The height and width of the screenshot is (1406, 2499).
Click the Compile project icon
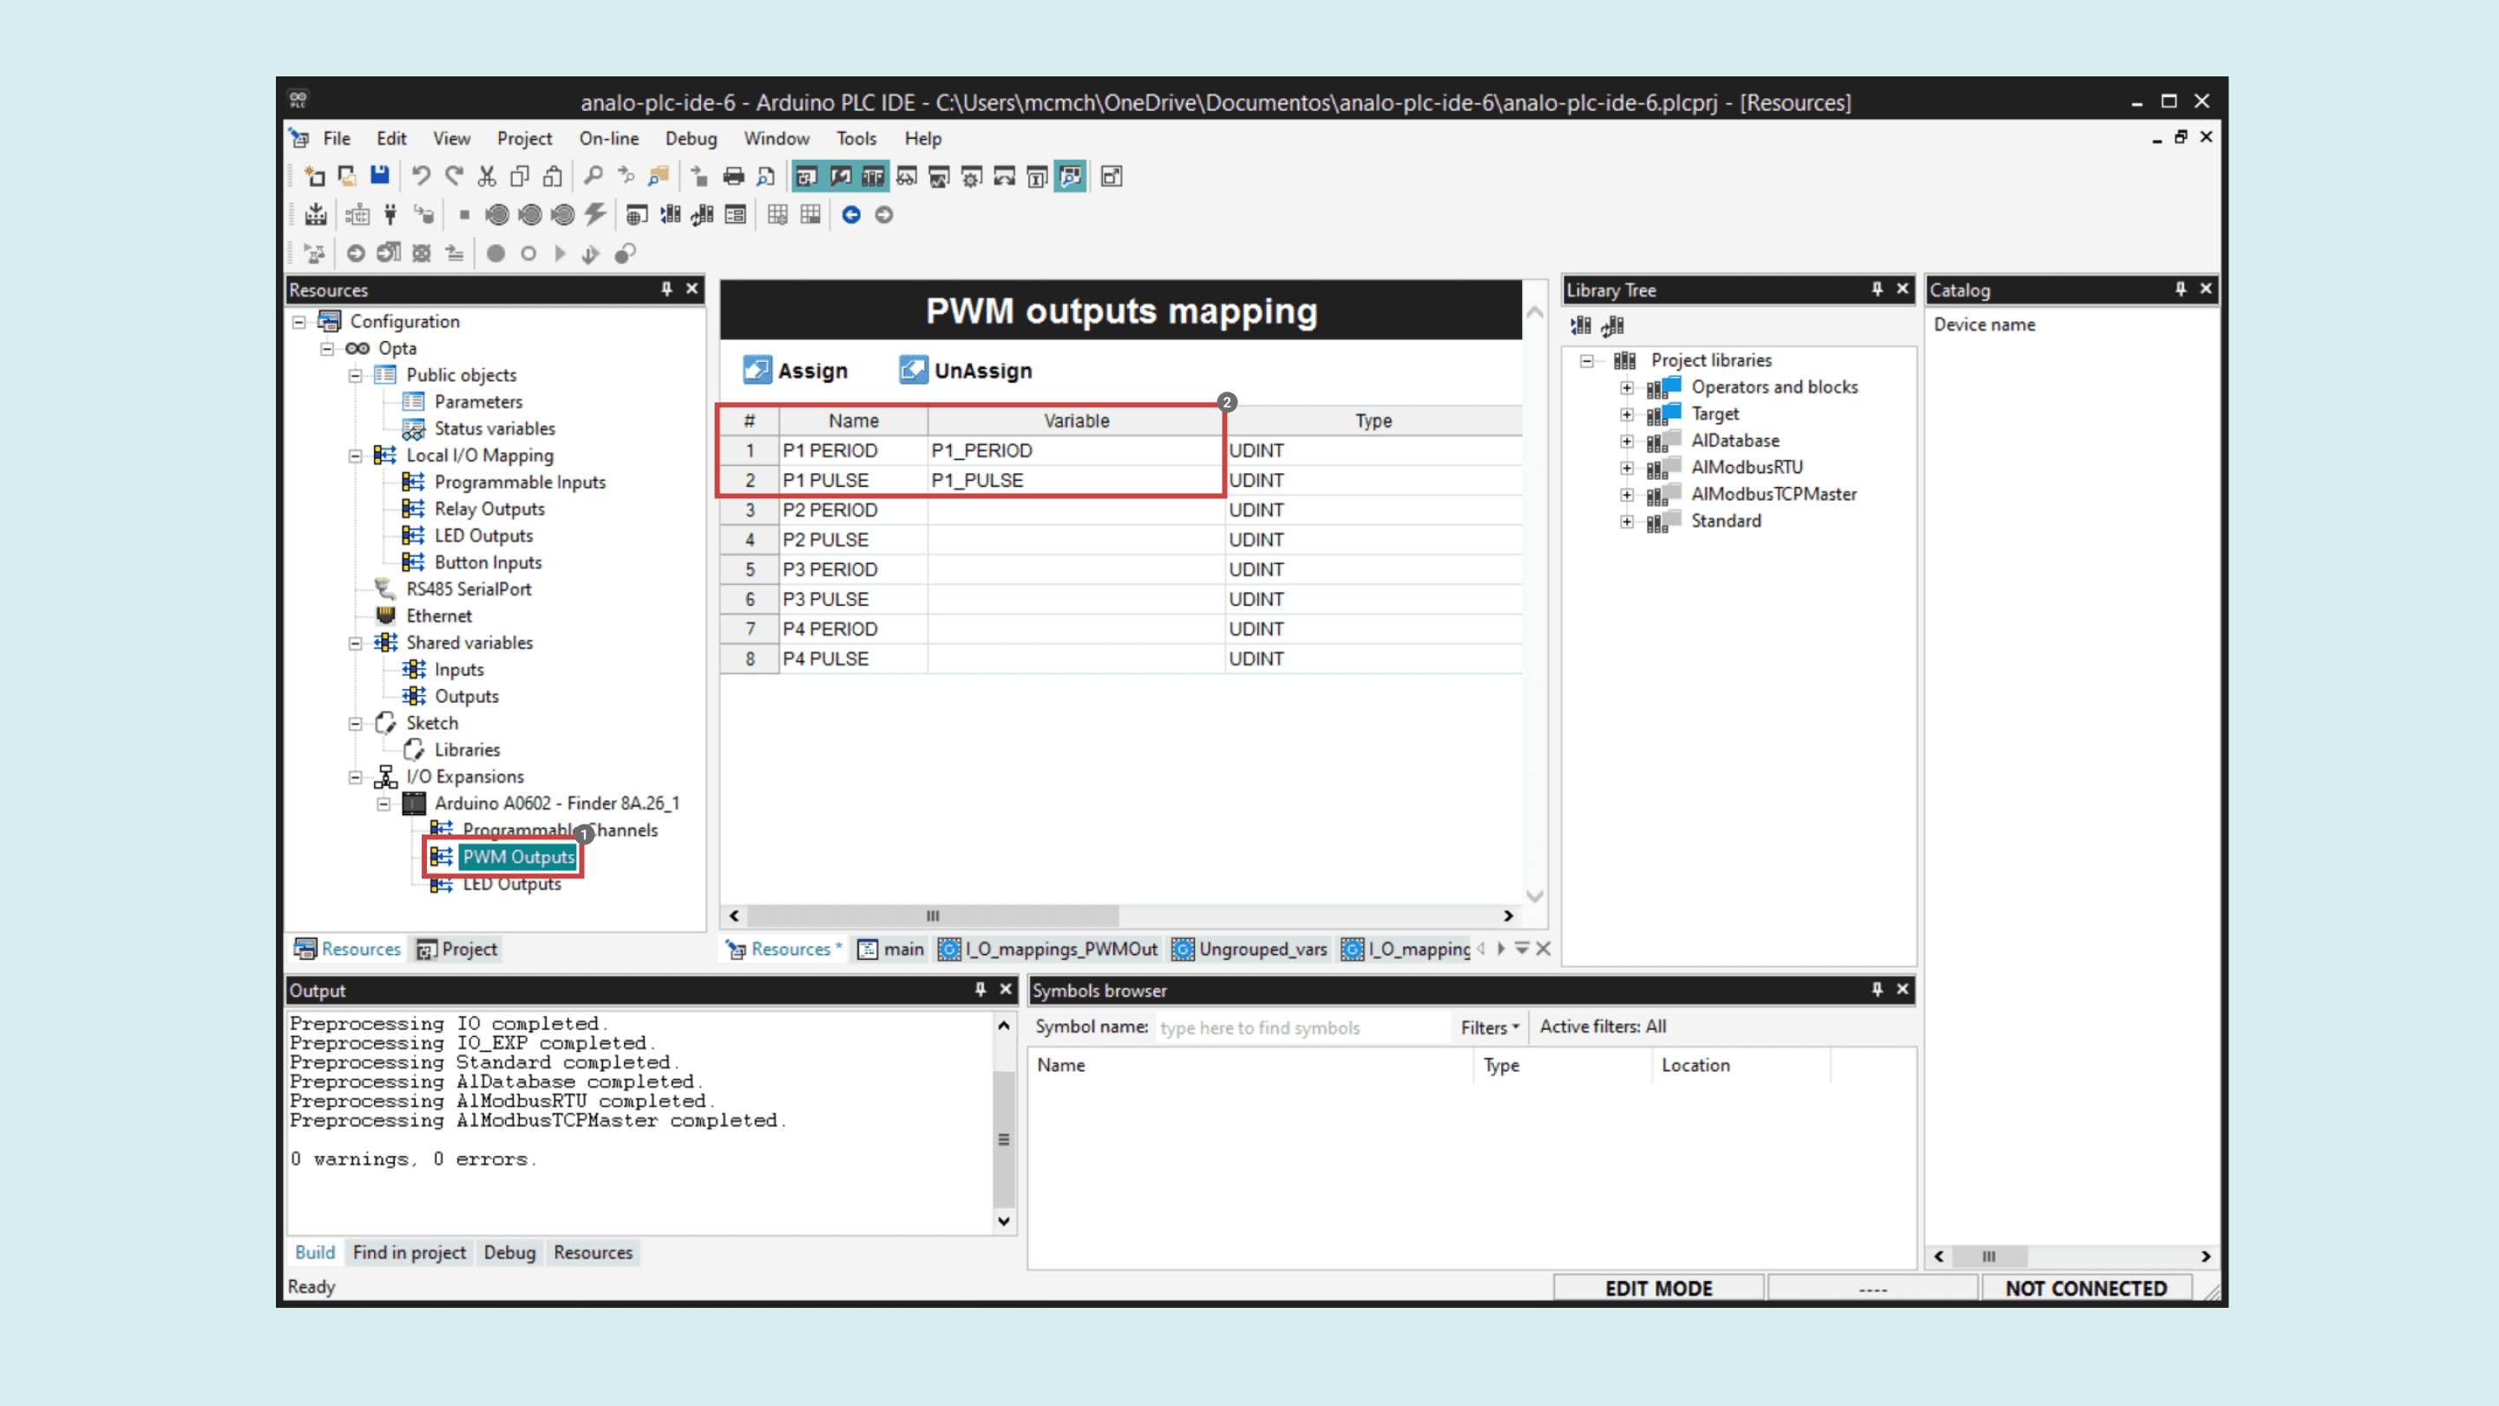(x=315, y=214)
